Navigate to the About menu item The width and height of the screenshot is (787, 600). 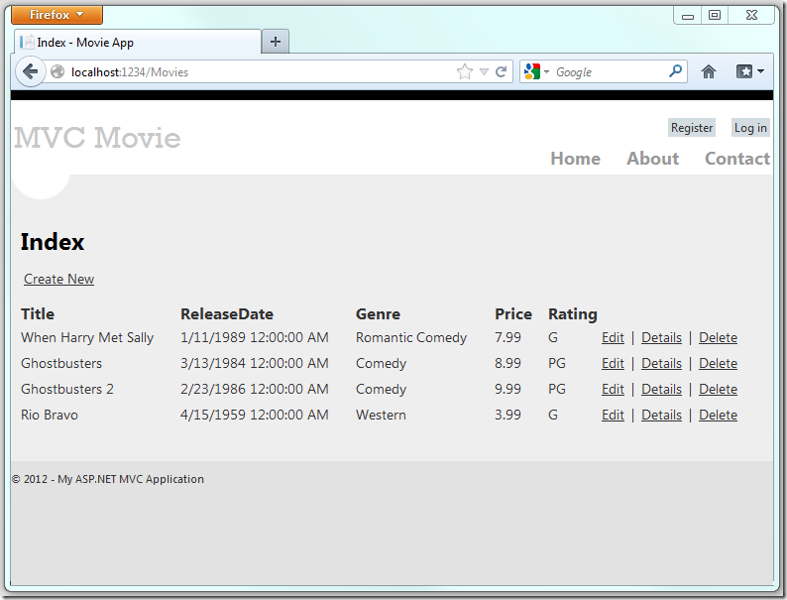(652, 159)
